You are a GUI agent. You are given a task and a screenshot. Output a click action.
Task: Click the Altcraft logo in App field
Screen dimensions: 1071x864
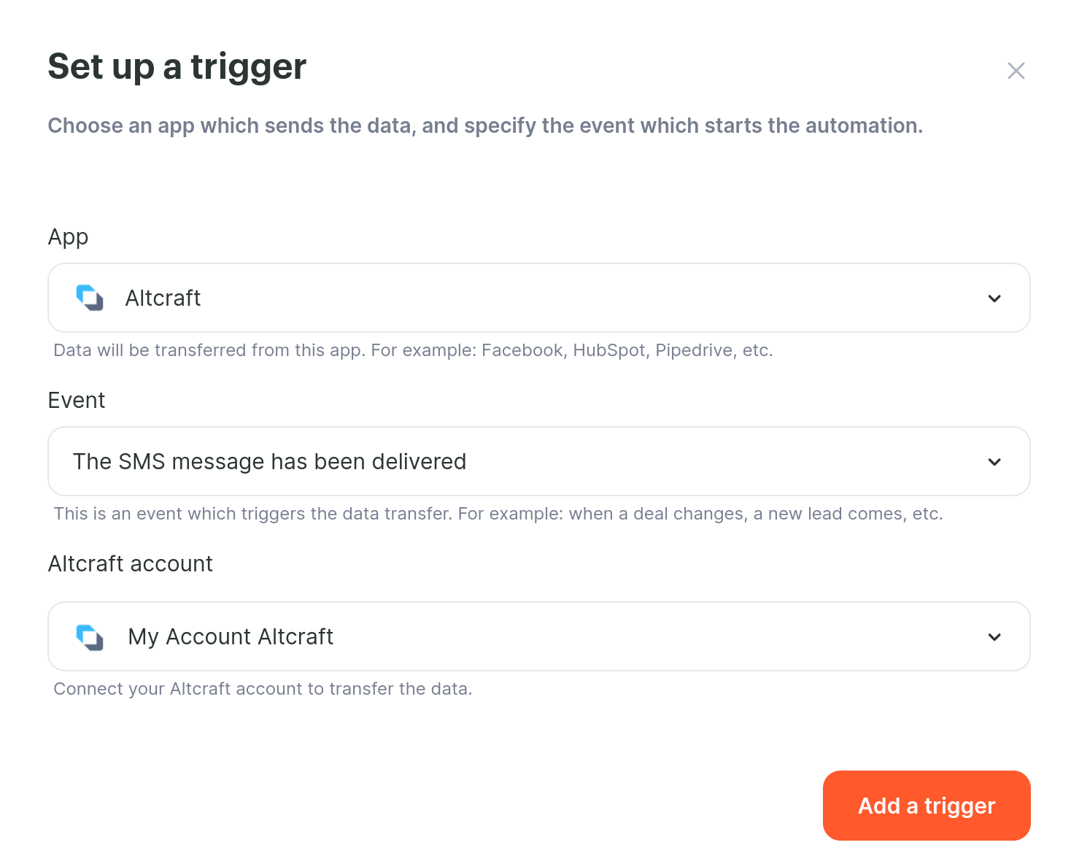point(90,298)
